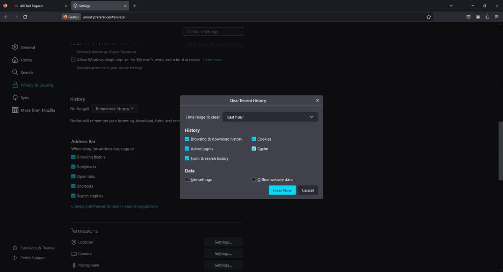Uncheck Browsing & download history checkbox
The height and width of the screenshot is (272, 503).
(x=187, y=139)
